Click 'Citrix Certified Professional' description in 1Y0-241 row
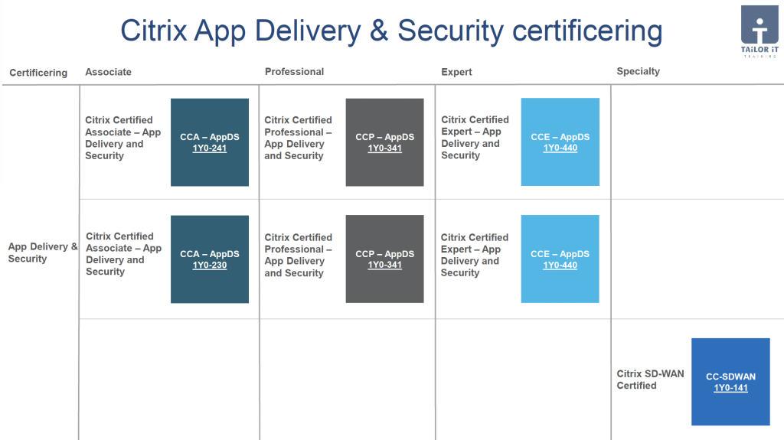This screenshot has width=784, height=440. [299, 138]
